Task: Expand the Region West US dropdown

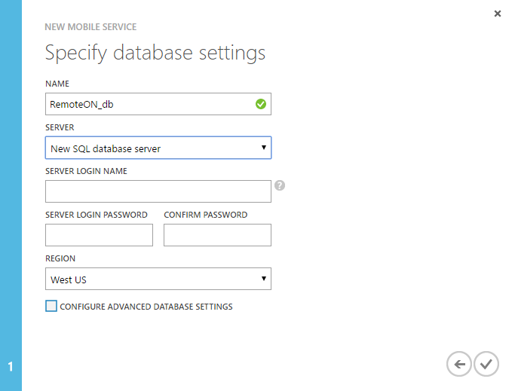Action: click(x=158, y=280)
